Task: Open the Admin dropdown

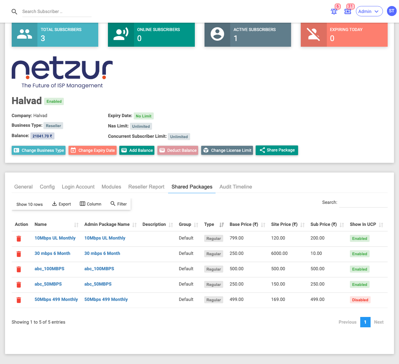Action: click(369, 11)
